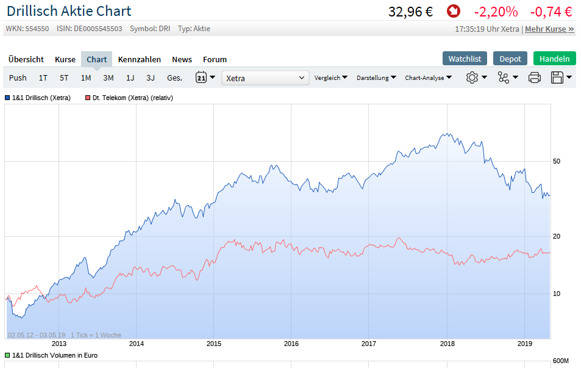The width and height of the screenshot is (581, 368).
Task: Switch to the Kennzahlen tab
Action: pos(140,59)
